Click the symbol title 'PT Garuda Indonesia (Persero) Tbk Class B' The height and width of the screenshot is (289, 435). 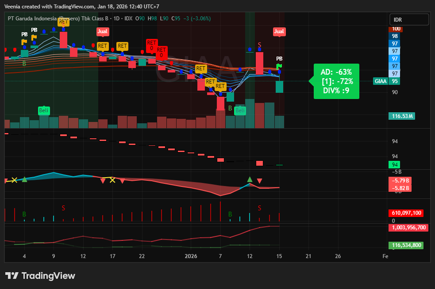click(x=58, y=19)
